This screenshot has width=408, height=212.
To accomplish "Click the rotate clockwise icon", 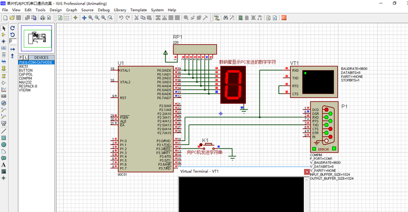I will pyautogui.click(x=12, y=28).
